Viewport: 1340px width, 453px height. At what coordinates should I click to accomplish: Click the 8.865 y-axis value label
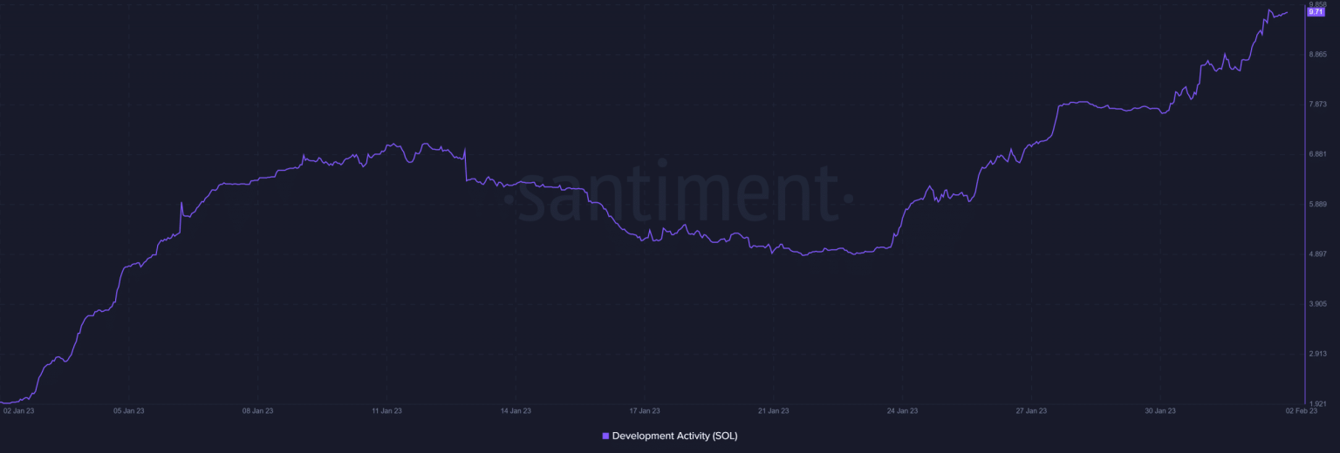pos(1318,55)
